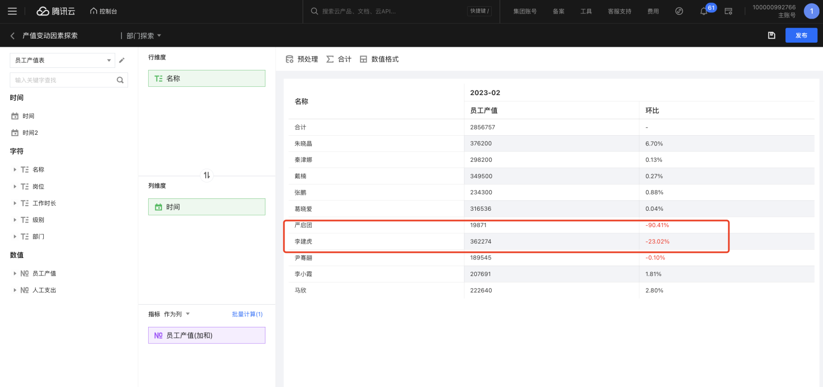Click the 马欣 row name
Screen dimensions: 823x387
click(300, 290)
